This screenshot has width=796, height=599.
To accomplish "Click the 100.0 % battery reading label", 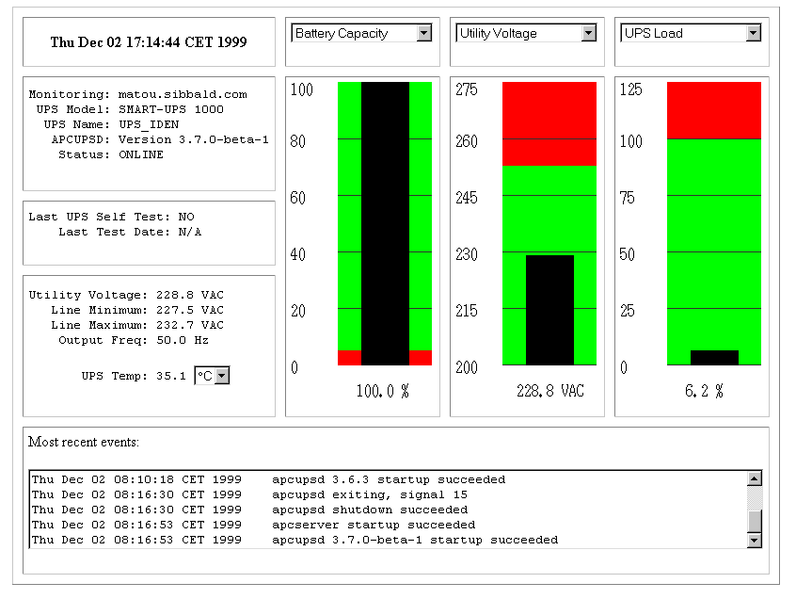I will [383, 391].
